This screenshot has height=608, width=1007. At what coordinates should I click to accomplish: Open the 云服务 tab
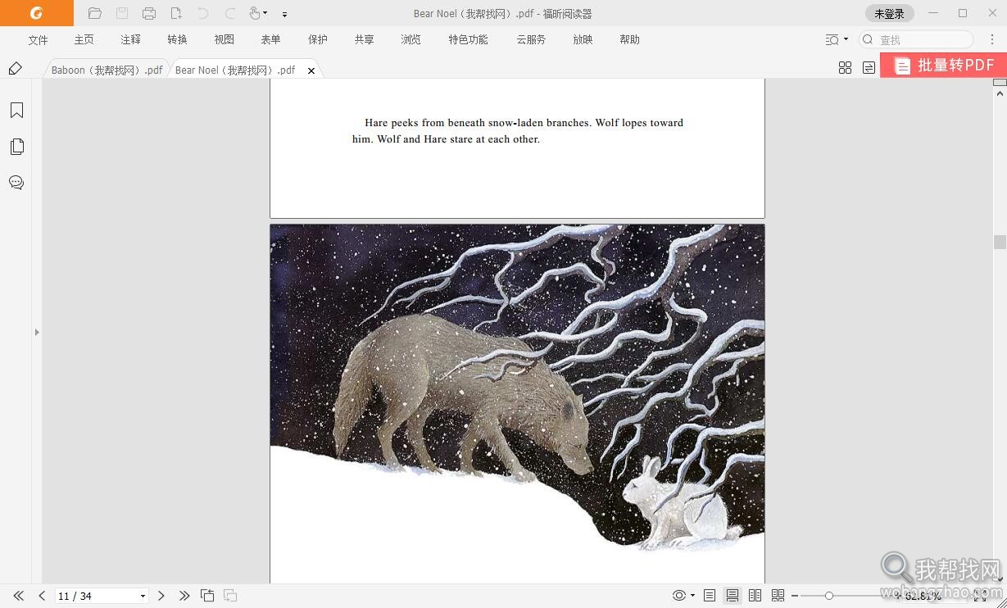click(531, 39)
